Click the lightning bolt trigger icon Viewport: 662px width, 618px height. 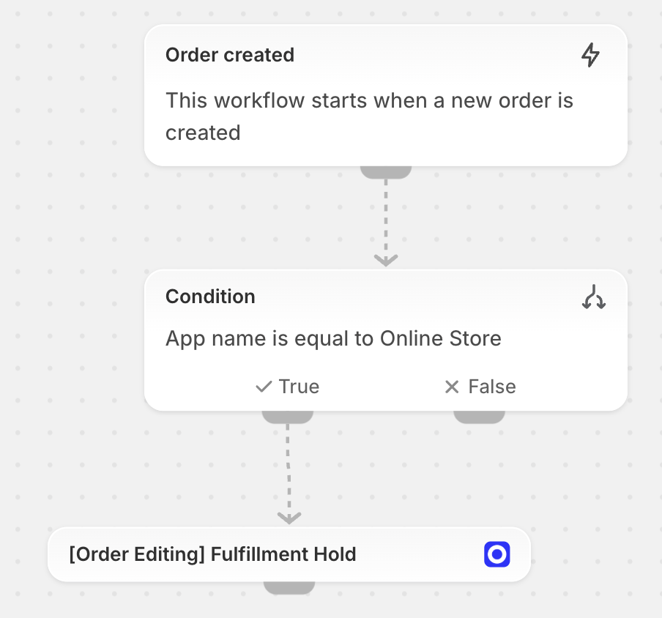click(x=590, y=56)
